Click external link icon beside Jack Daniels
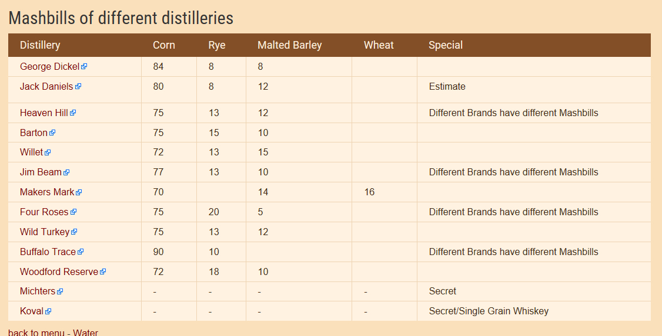The height and width of the screenshot is (336, 662). point(78,86)
